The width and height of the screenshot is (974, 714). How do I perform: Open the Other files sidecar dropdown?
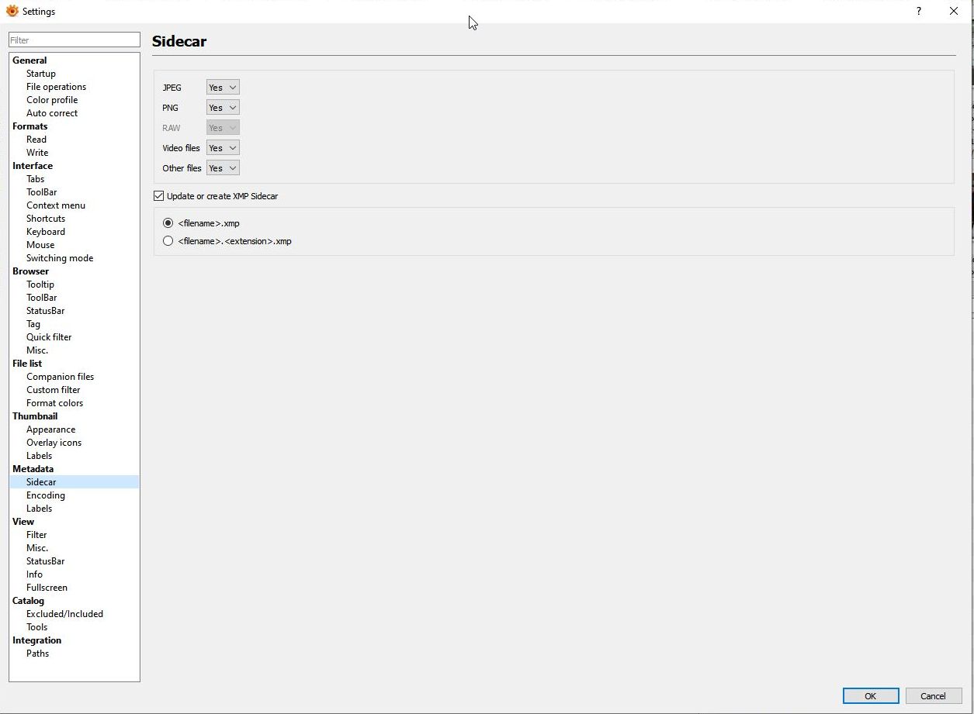[223, 168]
